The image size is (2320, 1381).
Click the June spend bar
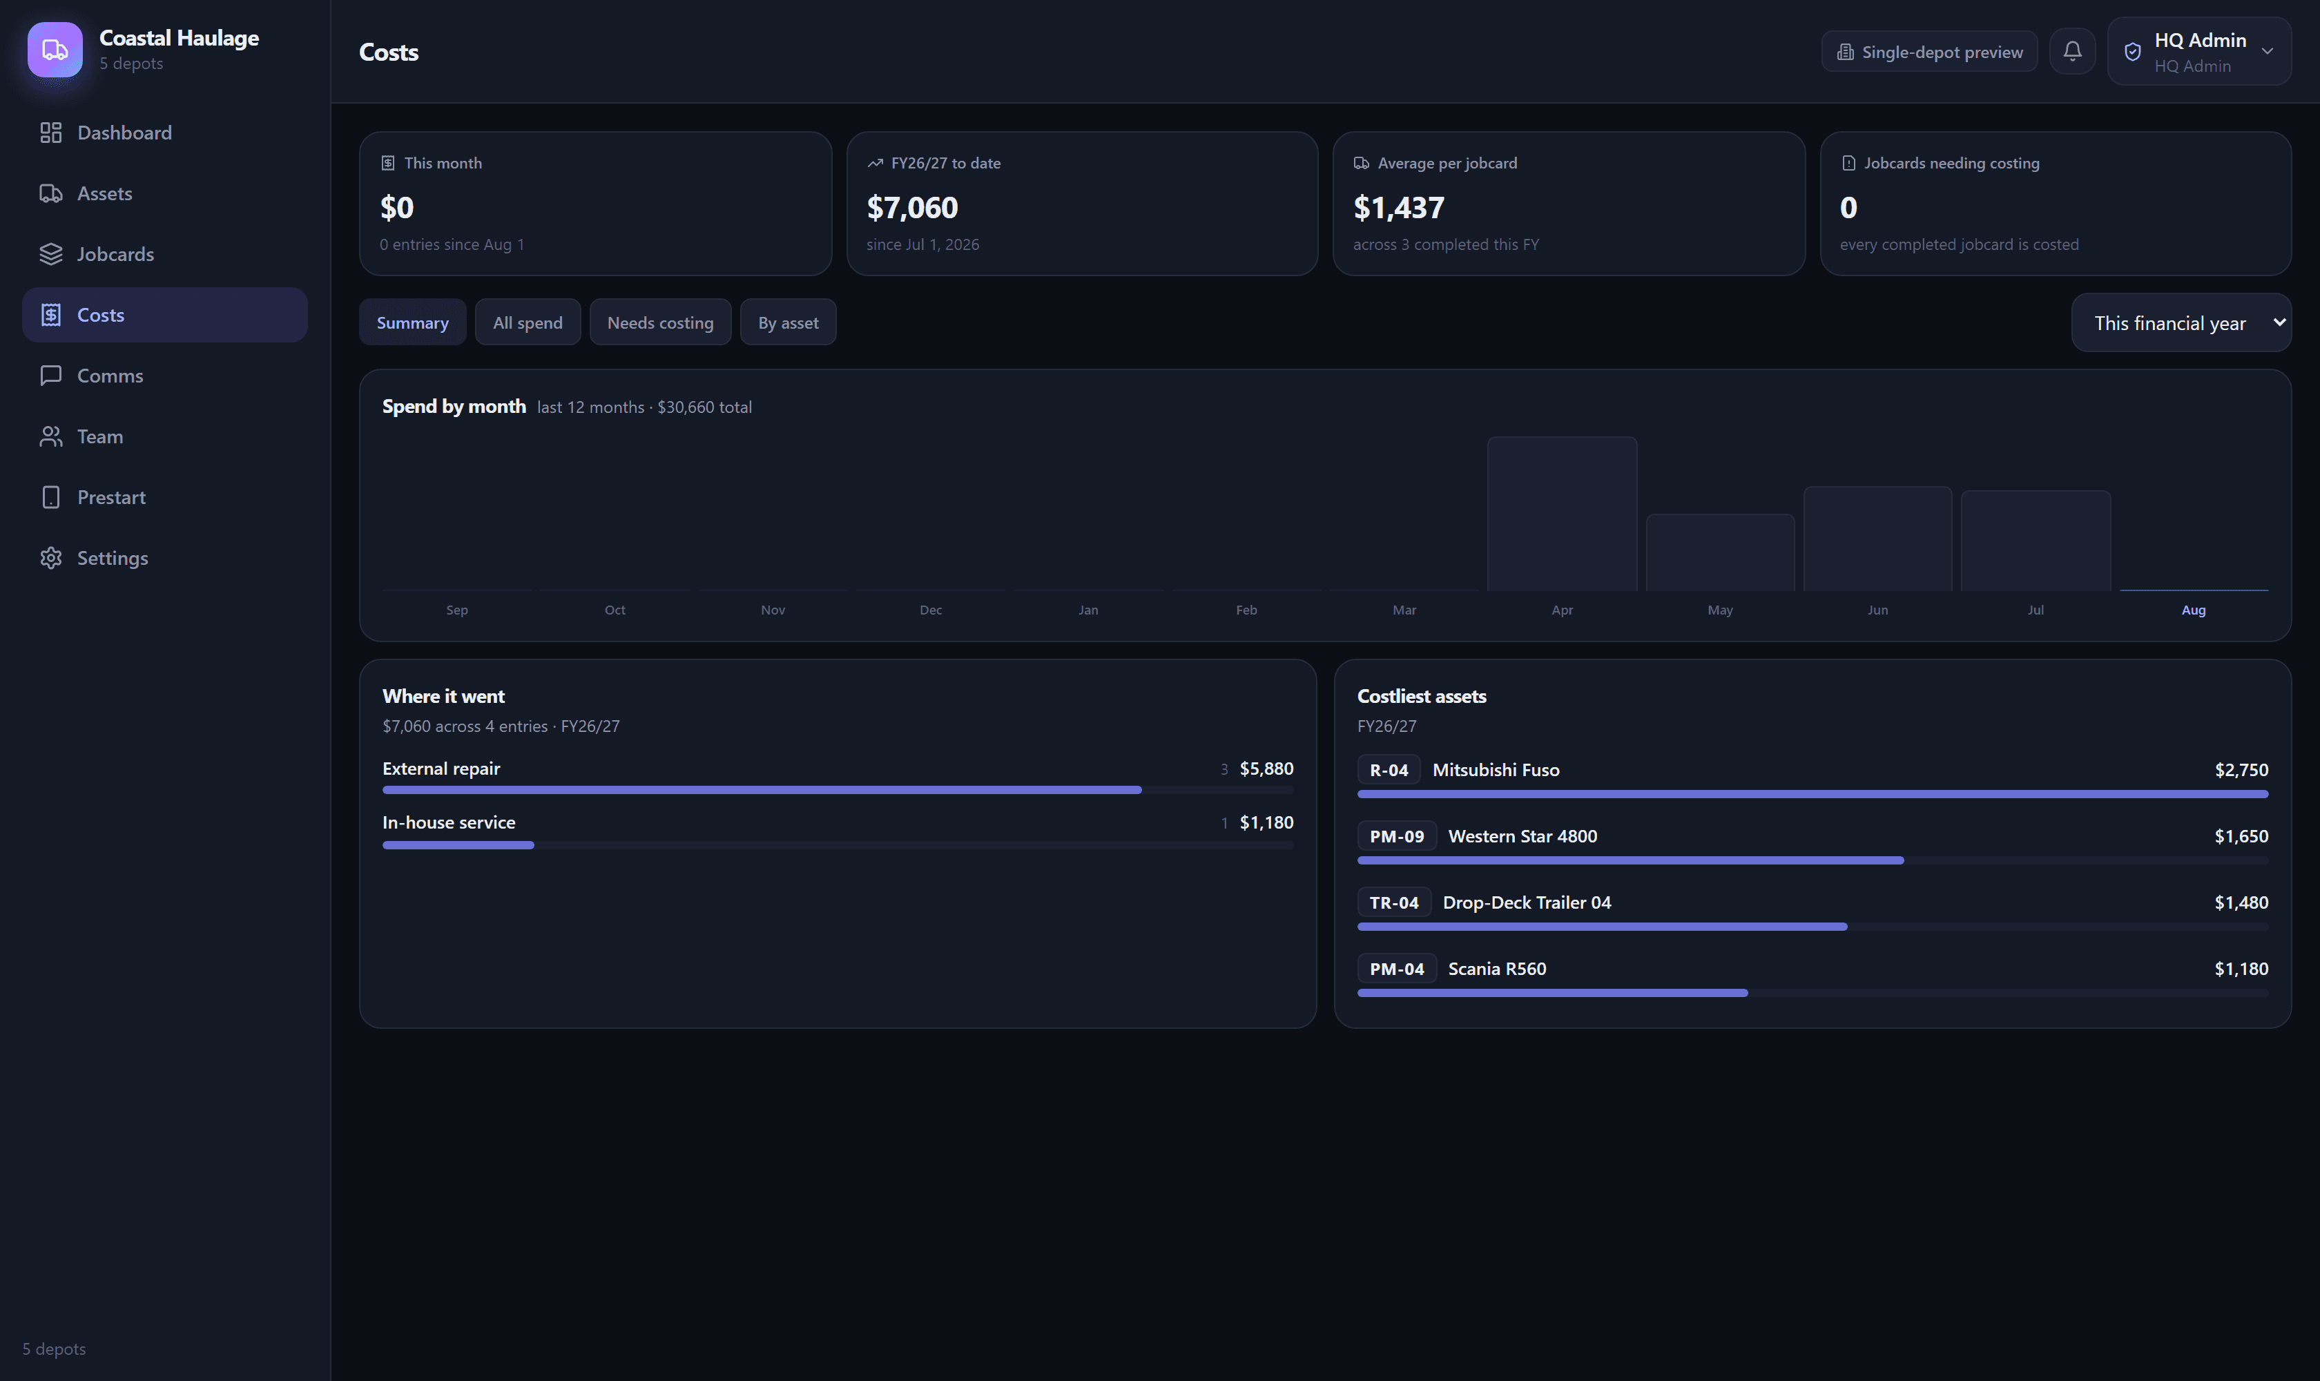pos(1877,539)
